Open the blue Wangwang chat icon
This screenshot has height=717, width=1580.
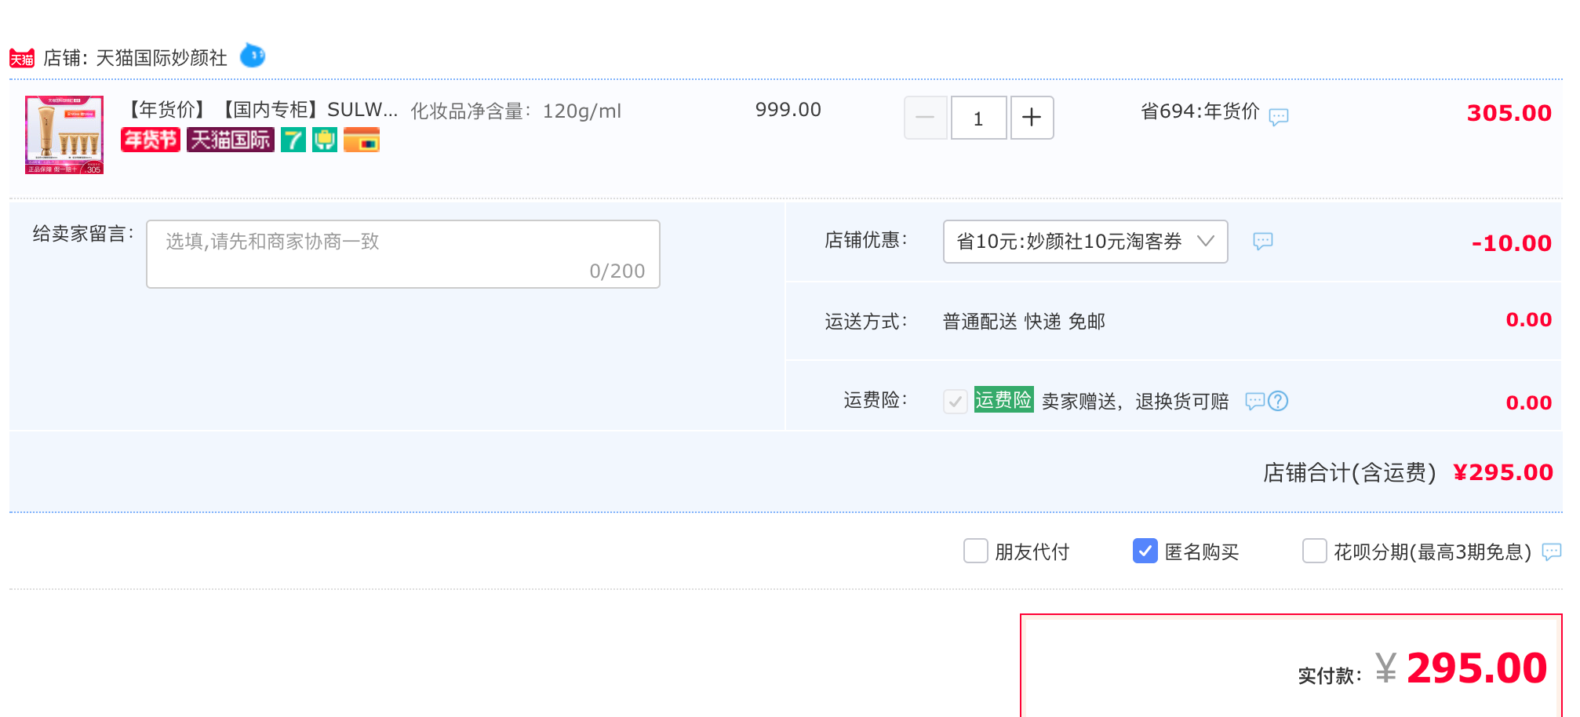click(252, 56)
